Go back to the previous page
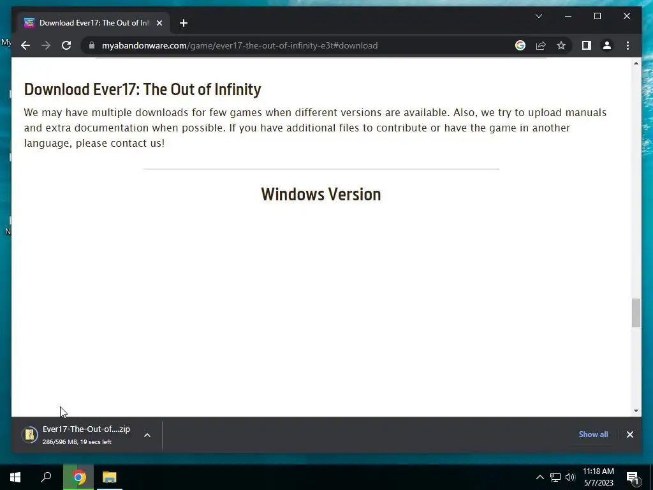Viewport: 653px width, 490px height. click(26, 45)
